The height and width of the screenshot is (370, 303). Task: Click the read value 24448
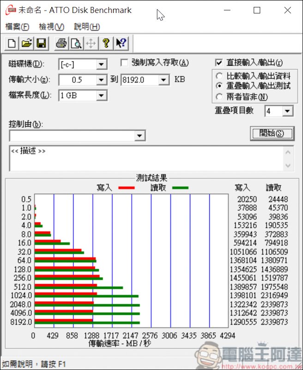tap(278, 199)
